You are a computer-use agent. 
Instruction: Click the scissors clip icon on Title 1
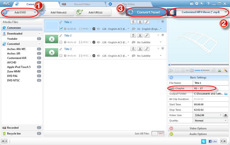(x=140, y=22)
